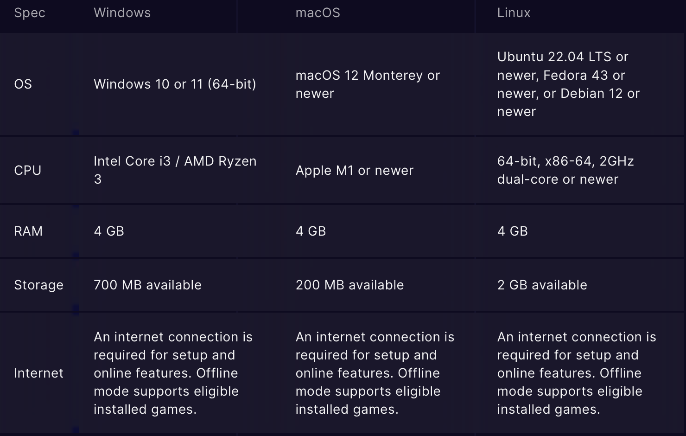The width and height of the screenshot is (686, 436).
Task: Click the 700 MB available cell
Action: pos(147,285)
